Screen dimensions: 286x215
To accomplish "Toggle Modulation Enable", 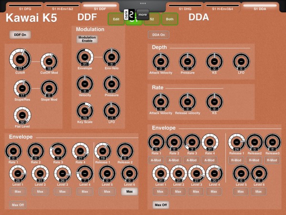I will pyautogui.click(x=87, y=39).
